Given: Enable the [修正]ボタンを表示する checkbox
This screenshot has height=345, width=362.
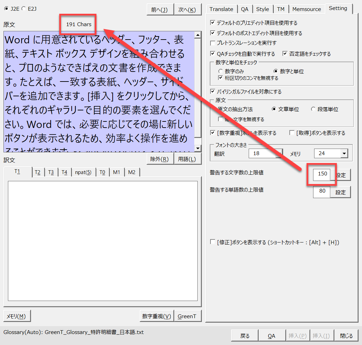Looking at the screenshot, I should pos(213,242).
